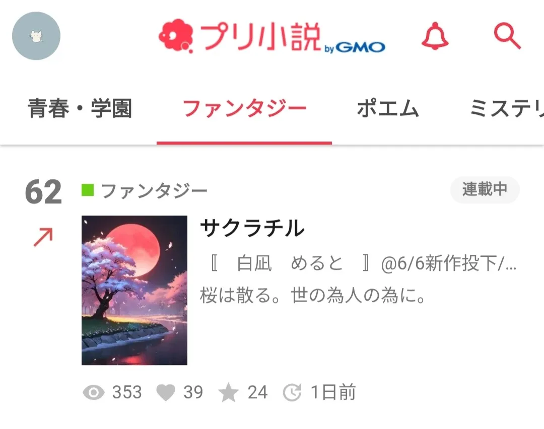This screenshot has height=429, width=544.
Task: Click author name 白凪 めると
Action: tap(290, 263)
